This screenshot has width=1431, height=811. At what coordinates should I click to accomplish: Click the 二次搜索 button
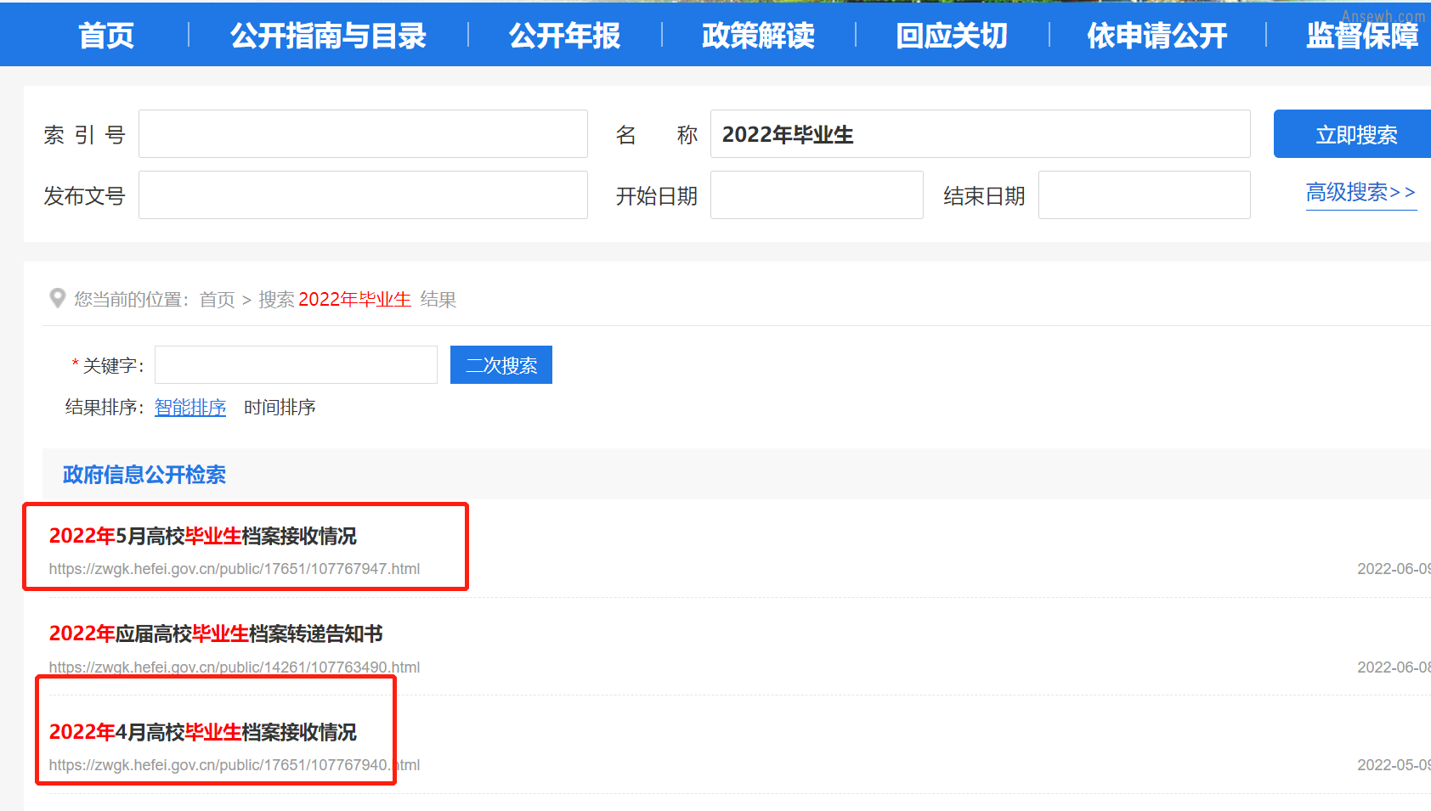coord(501,365)
